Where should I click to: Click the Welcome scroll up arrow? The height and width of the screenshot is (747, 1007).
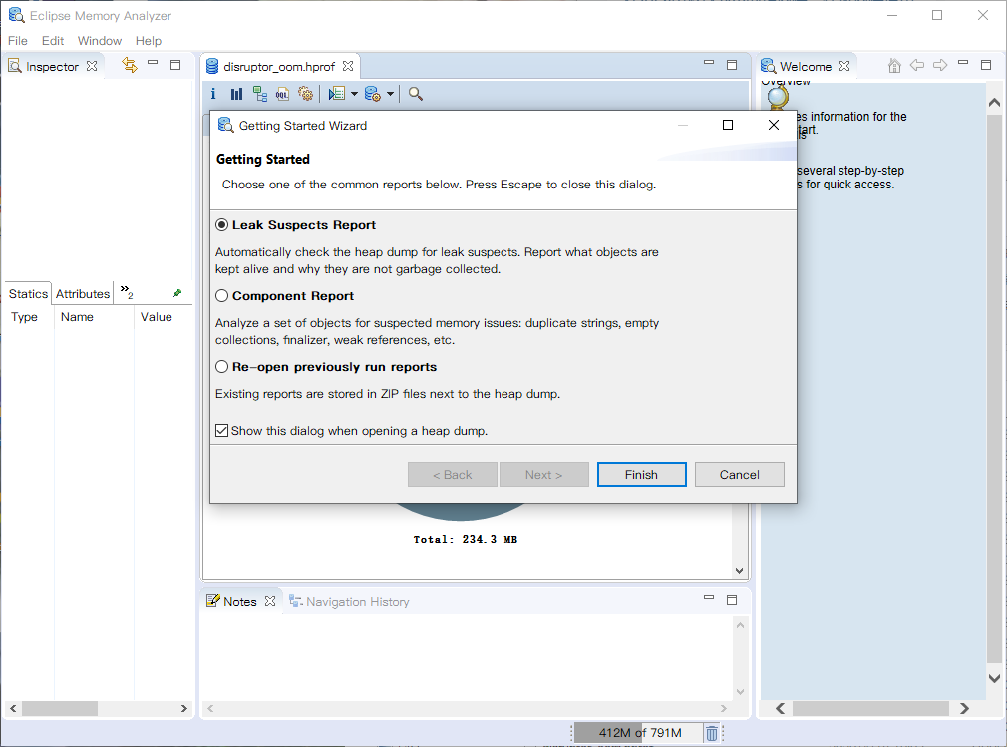click(994, 102)
